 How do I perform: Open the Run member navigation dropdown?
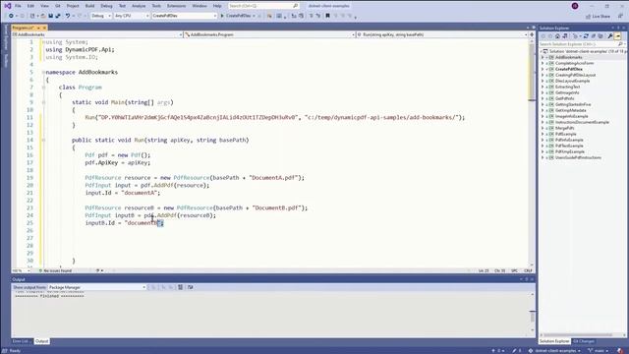442,35
